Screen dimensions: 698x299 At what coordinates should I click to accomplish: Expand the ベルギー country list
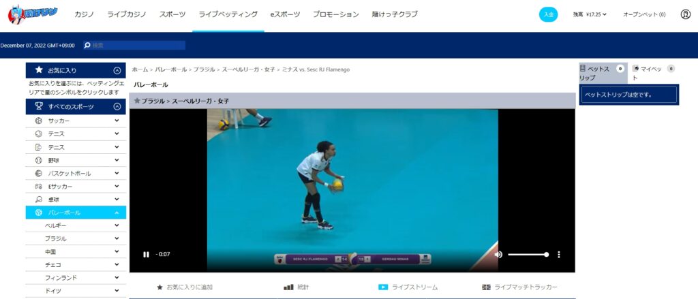click(x=117, y=225)
